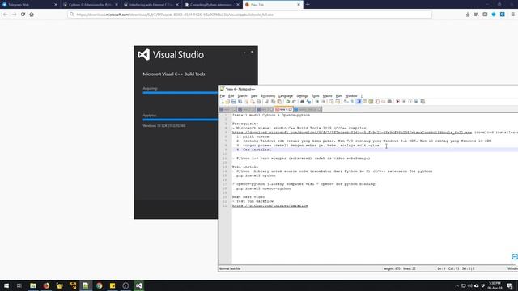Open the Macro menu in Notepad++

(x=327, y=96)
